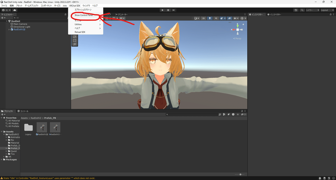Focus the project panel search field
This screenshot has width=336, height=180.
(192, 114)
